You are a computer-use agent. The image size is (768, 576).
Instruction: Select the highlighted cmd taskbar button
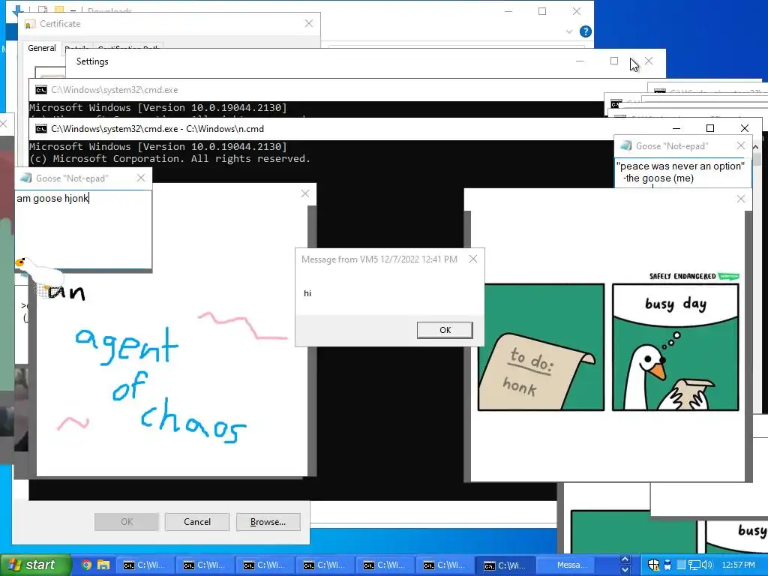tap(506, 565)
